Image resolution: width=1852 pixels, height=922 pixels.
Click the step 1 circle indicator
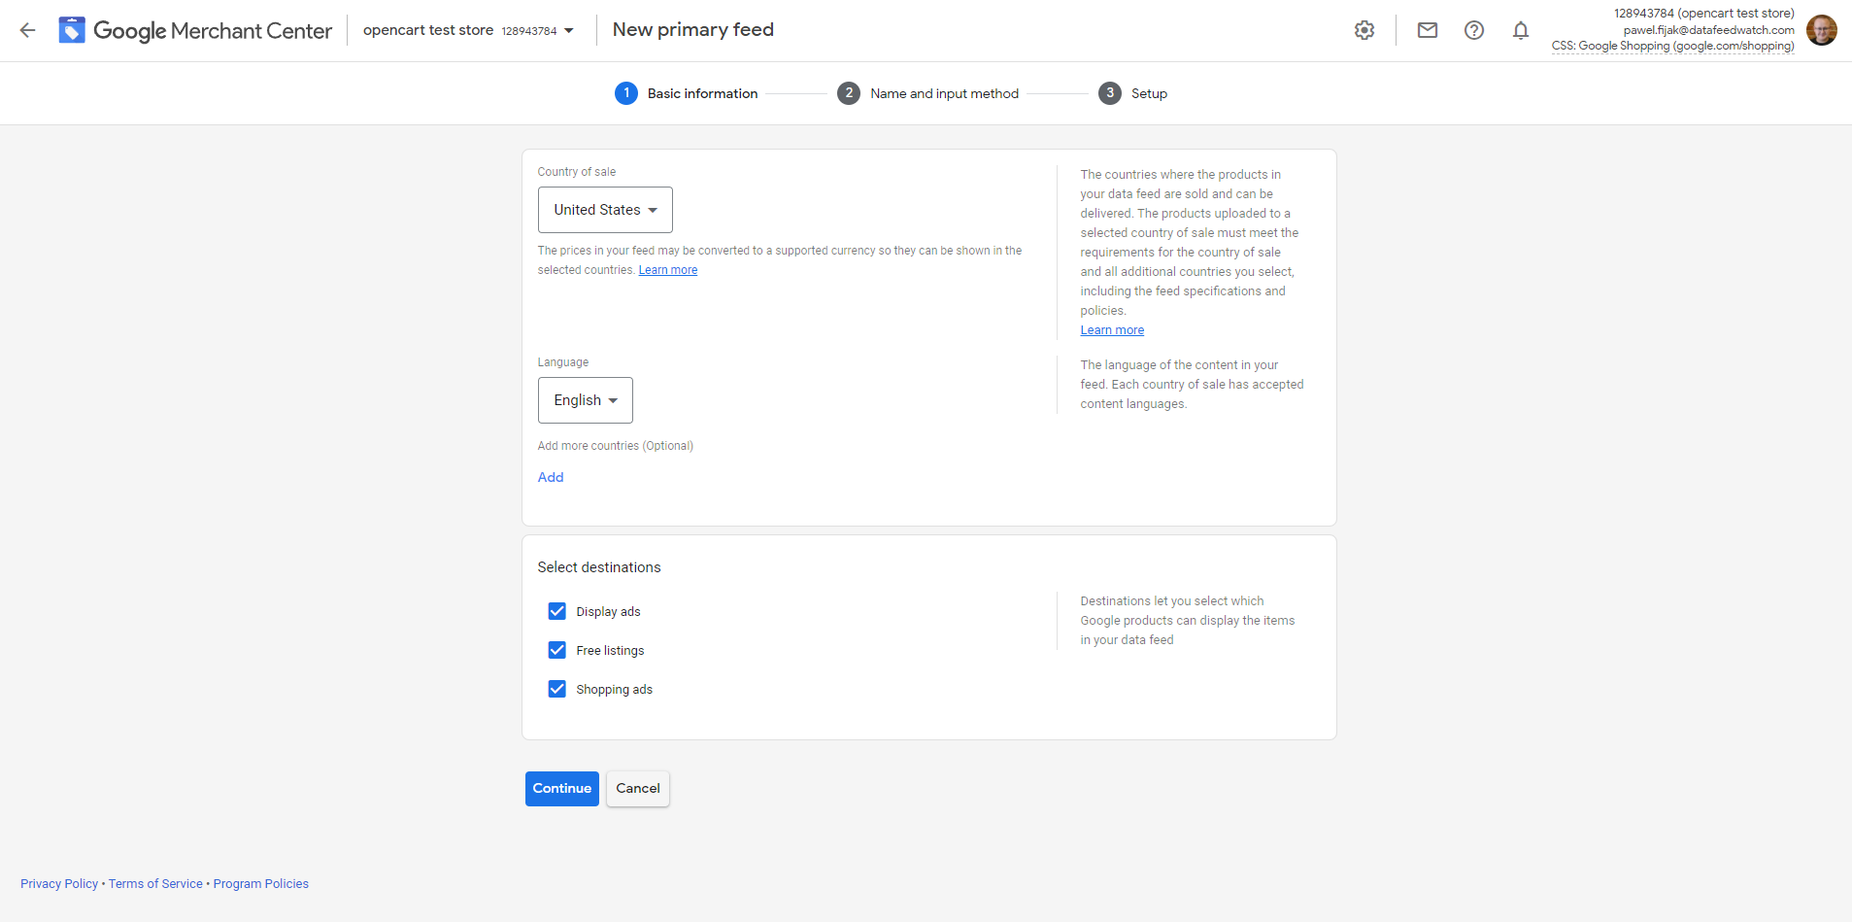pos(625,93)
